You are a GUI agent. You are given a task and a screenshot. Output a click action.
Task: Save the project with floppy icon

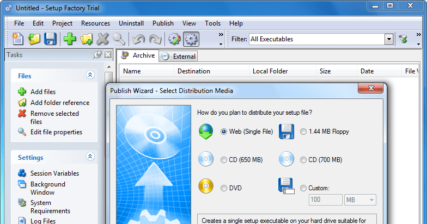50,39
